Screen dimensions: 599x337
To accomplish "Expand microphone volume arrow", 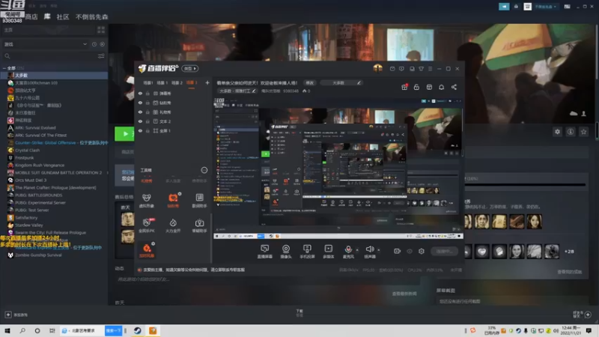I will pos(357,250).
